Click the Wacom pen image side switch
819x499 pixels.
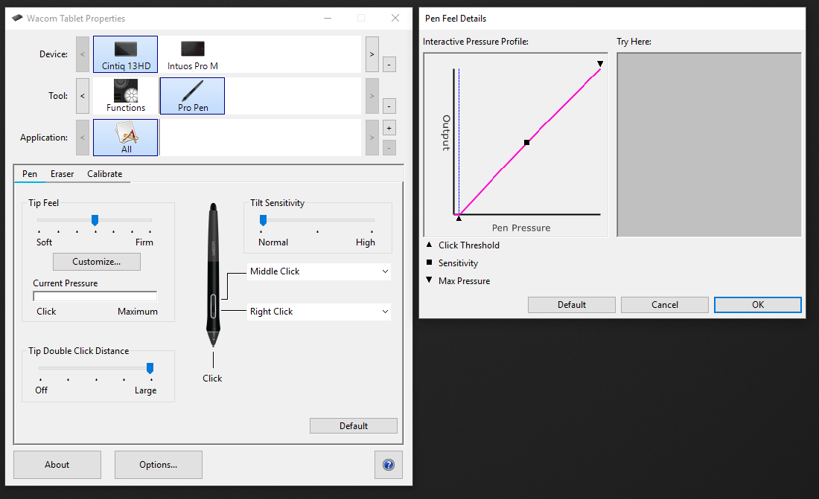(213, 306)
